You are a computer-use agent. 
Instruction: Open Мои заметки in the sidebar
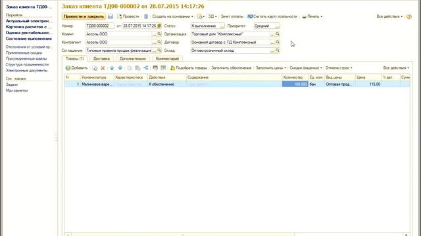coord(16,90)
